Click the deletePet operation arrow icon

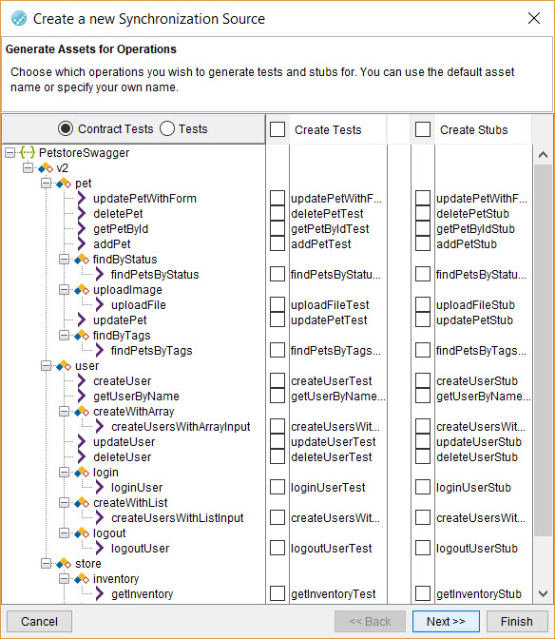[x=82, y=214]
